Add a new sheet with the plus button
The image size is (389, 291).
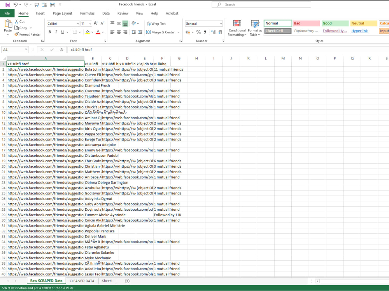click(x=126, y=281)
